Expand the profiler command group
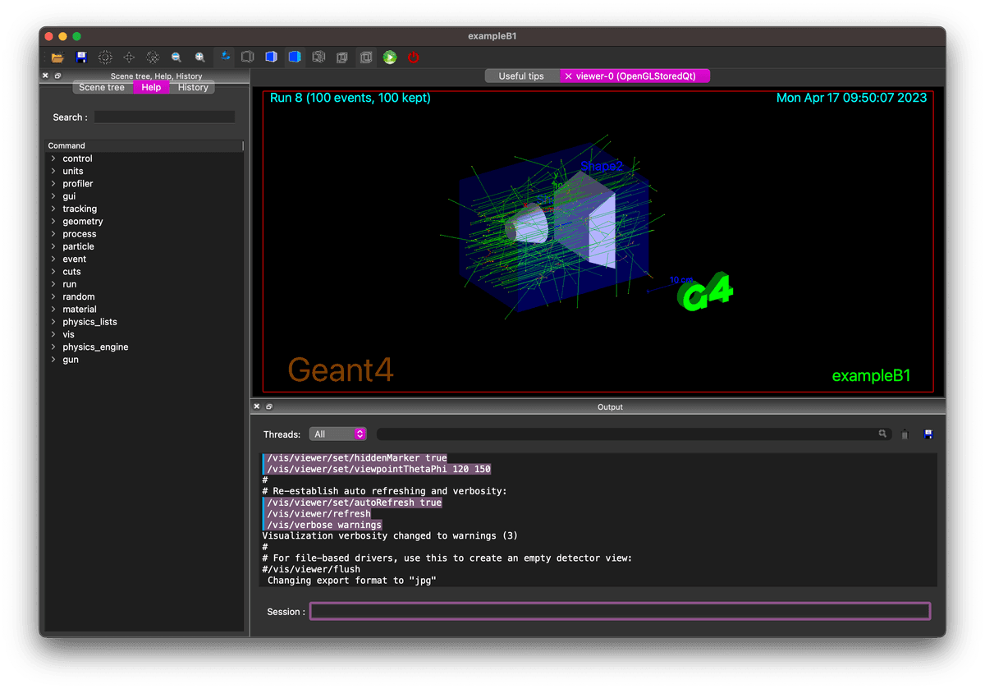 click(x=53, y=184)
